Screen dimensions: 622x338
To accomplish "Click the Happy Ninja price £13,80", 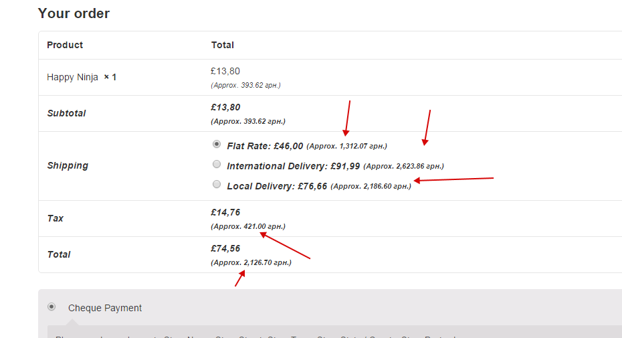I will click(225, 71).
